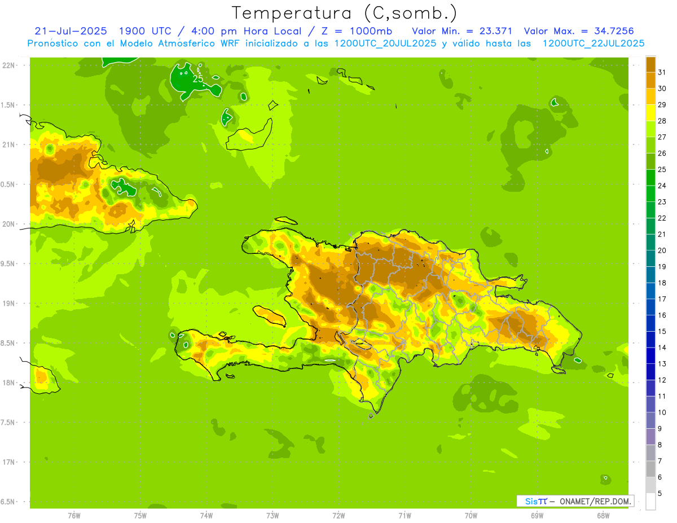Click the "22N" latitude label
677x523 pixels.
click(8, 65)
